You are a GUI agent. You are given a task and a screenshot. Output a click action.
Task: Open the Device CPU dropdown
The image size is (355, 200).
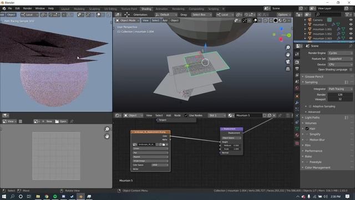pos(340,64)
